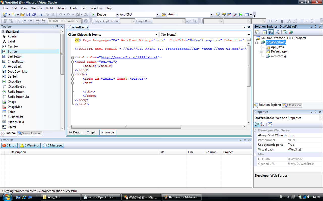Click the Open File folder icon in toolbar
The width and height of the screenshot is (323, 201).
[x=23, y=15]
